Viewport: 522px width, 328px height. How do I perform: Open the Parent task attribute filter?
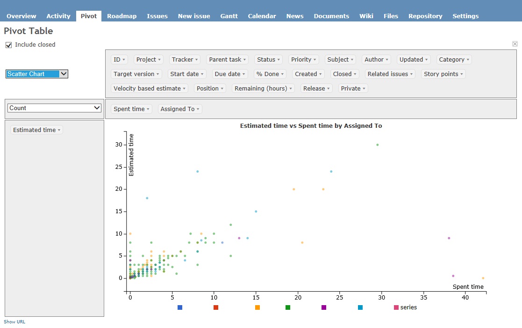[227, 59]
